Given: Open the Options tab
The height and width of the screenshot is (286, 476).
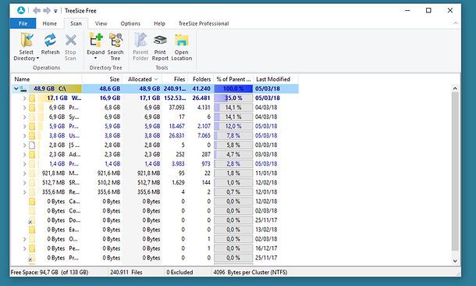Looking at the screenshot, I should tap(130, 23).
